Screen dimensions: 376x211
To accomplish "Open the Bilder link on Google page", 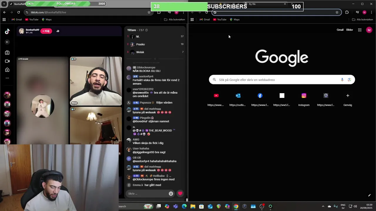I will (x=350, y=30).
